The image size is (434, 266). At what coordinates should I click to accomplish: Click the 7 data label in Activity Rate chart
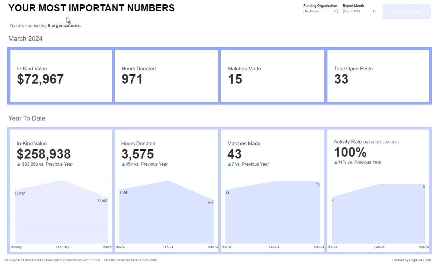(x=333, y=200)
